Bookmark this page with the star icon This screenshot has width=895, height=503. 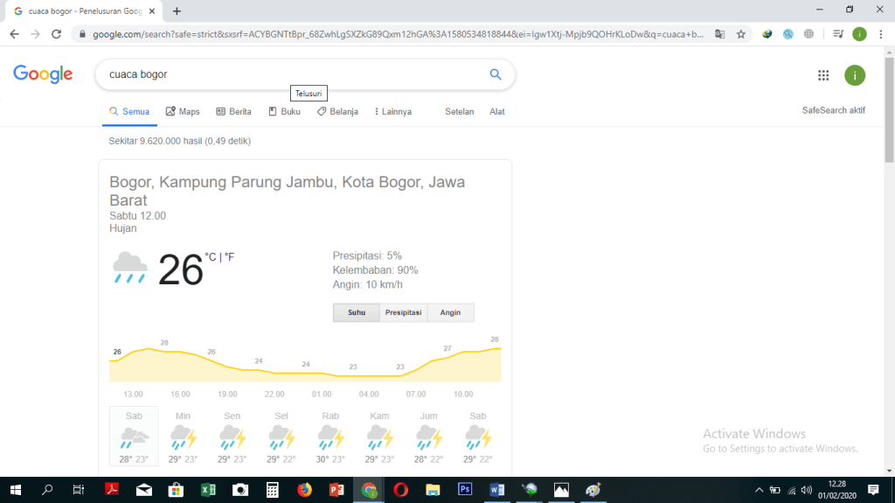pyautogui.click(x=741, y=34)
